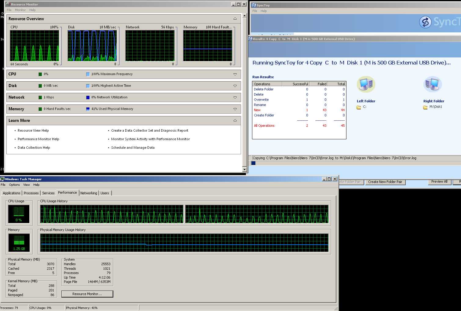The image size is (461, 311).
Task: Click the Failed column header
Action: pos(319,84)
